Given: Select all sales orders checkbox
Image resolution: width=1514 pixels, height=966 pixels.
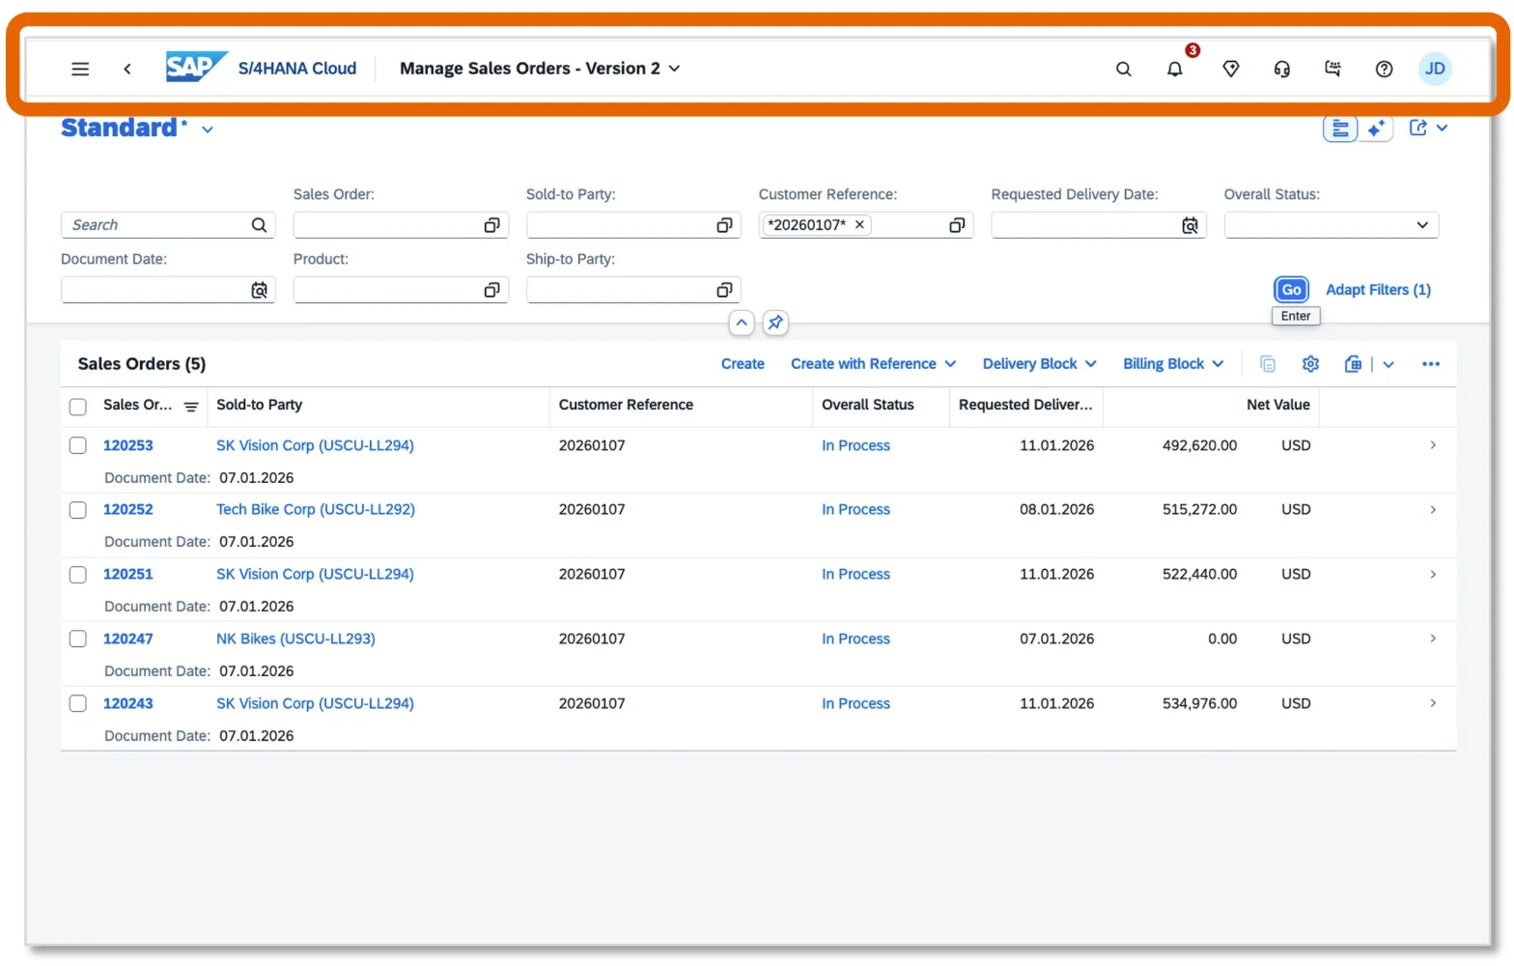Looking at the screenshot, I should [78, 407].
